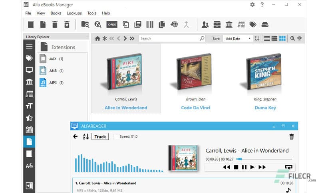Open the scan folder search icon

point(85,24)
